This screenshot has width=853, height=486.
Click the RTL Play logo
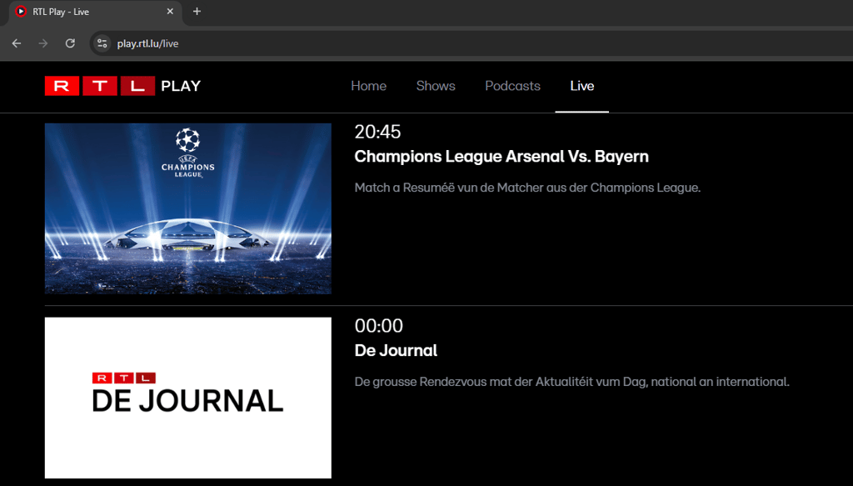tap(122, 86)
